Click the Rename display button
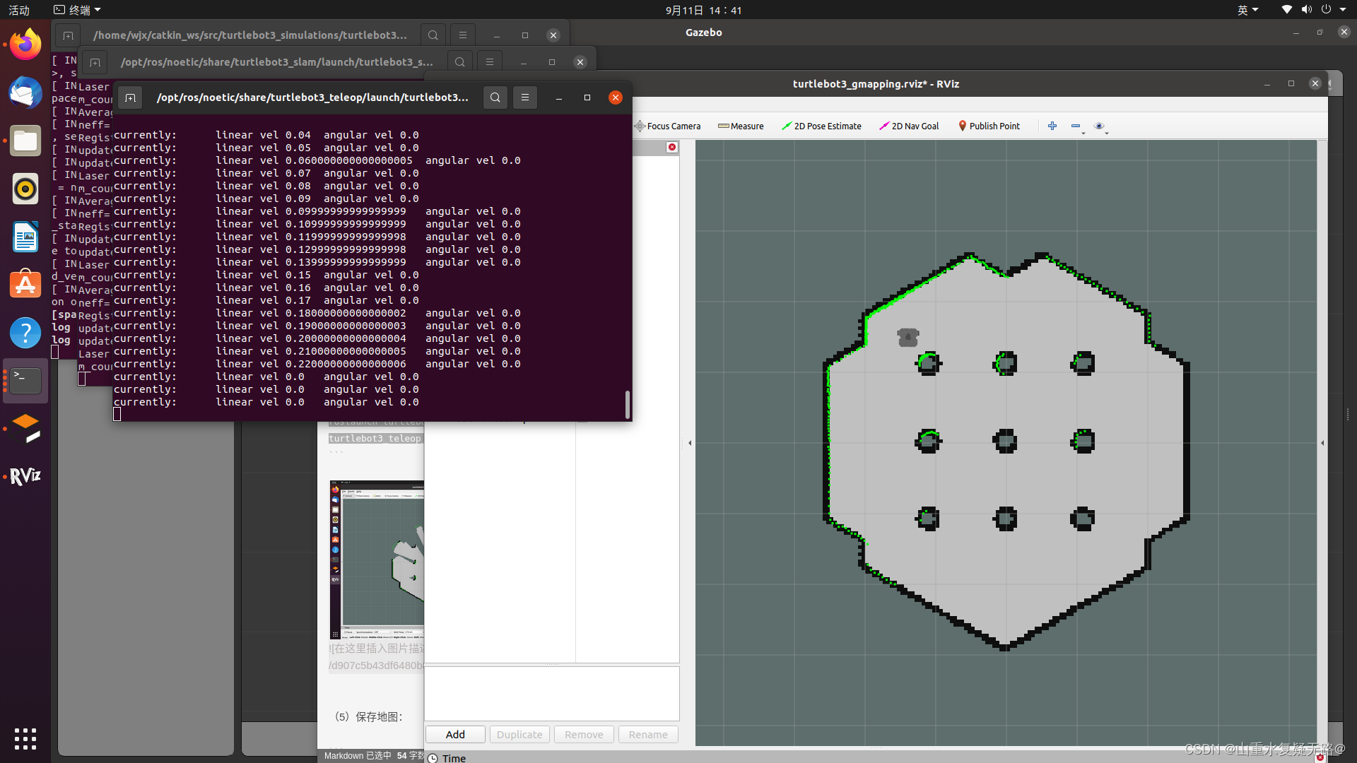Viewport: 1357px width, 763px height. pyautogui.click(x=648, y=735)
